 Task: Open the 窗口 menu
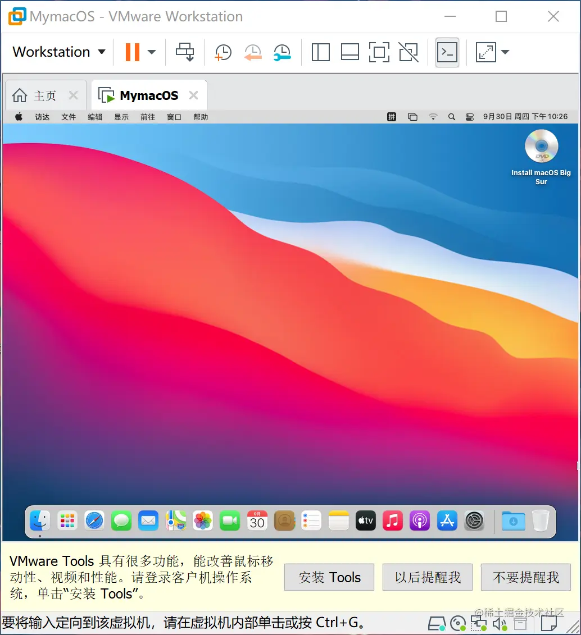[174, 117]
